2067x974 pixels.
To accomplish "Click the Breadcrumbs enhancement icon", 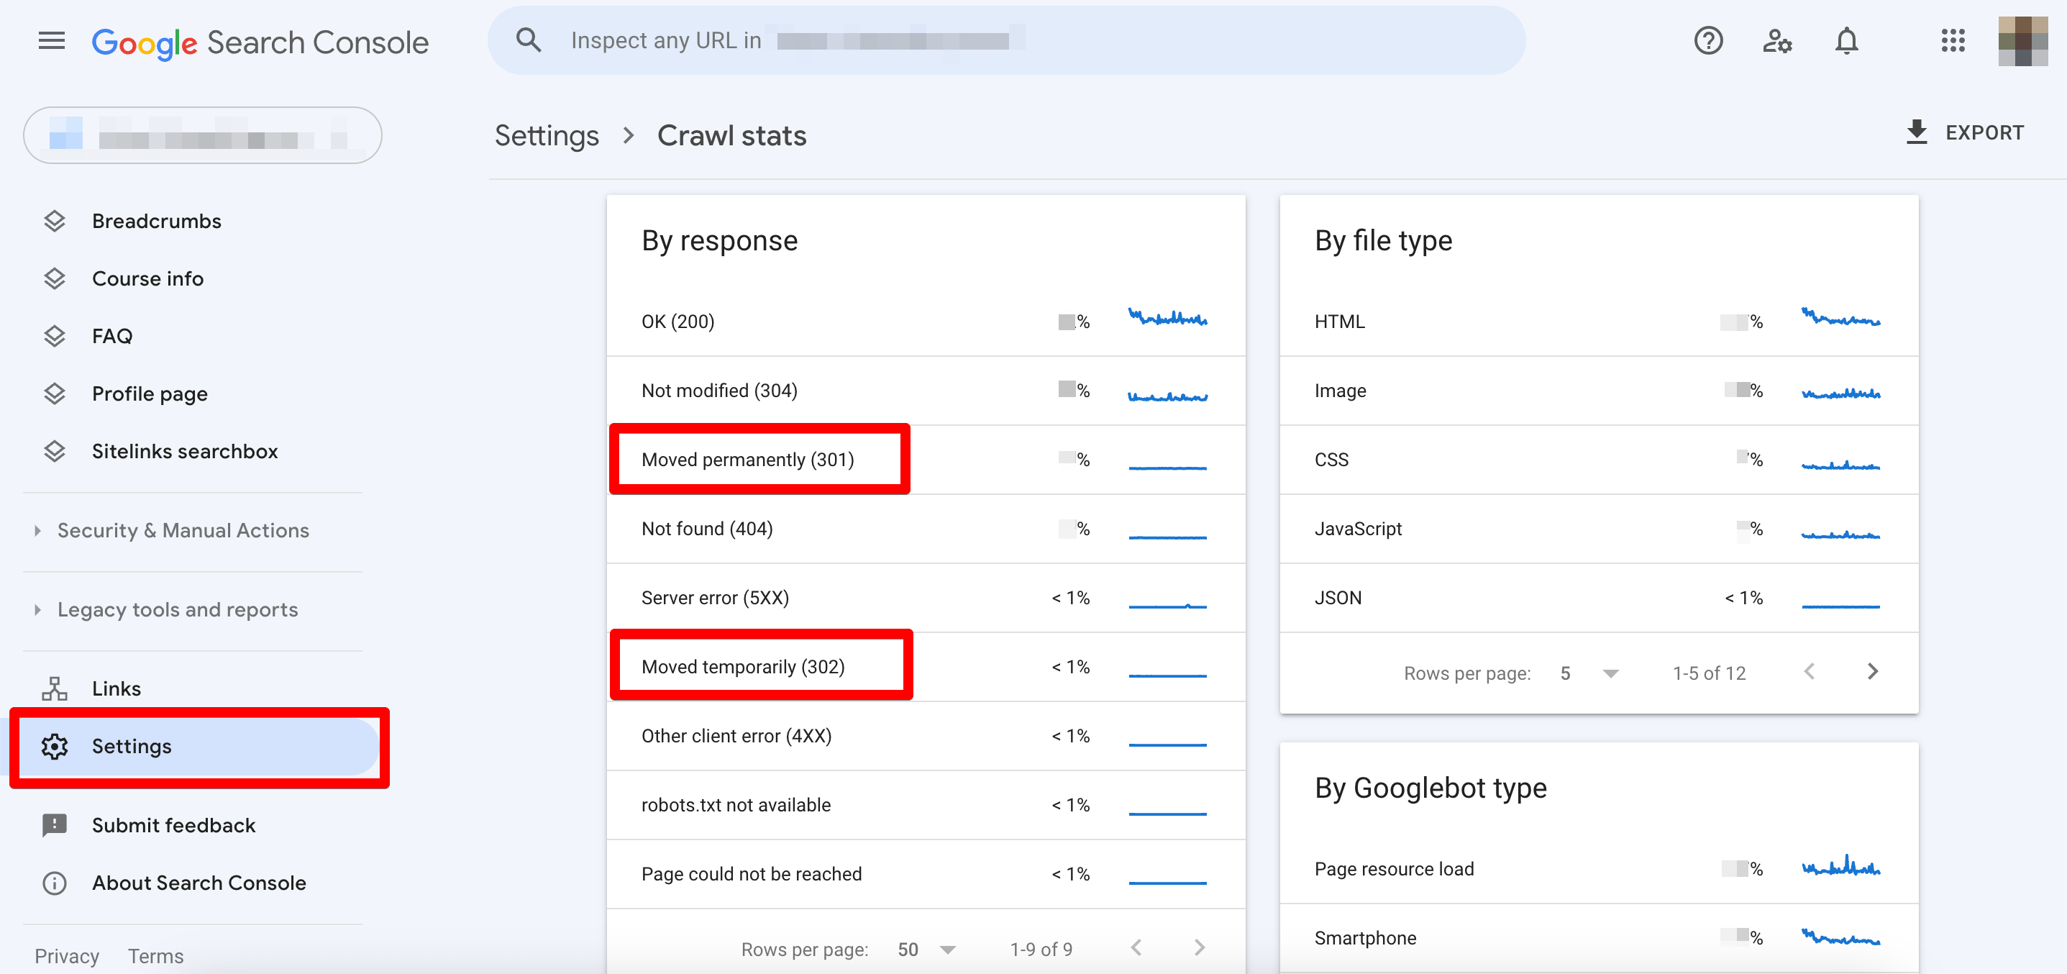I will click(55, 220).
